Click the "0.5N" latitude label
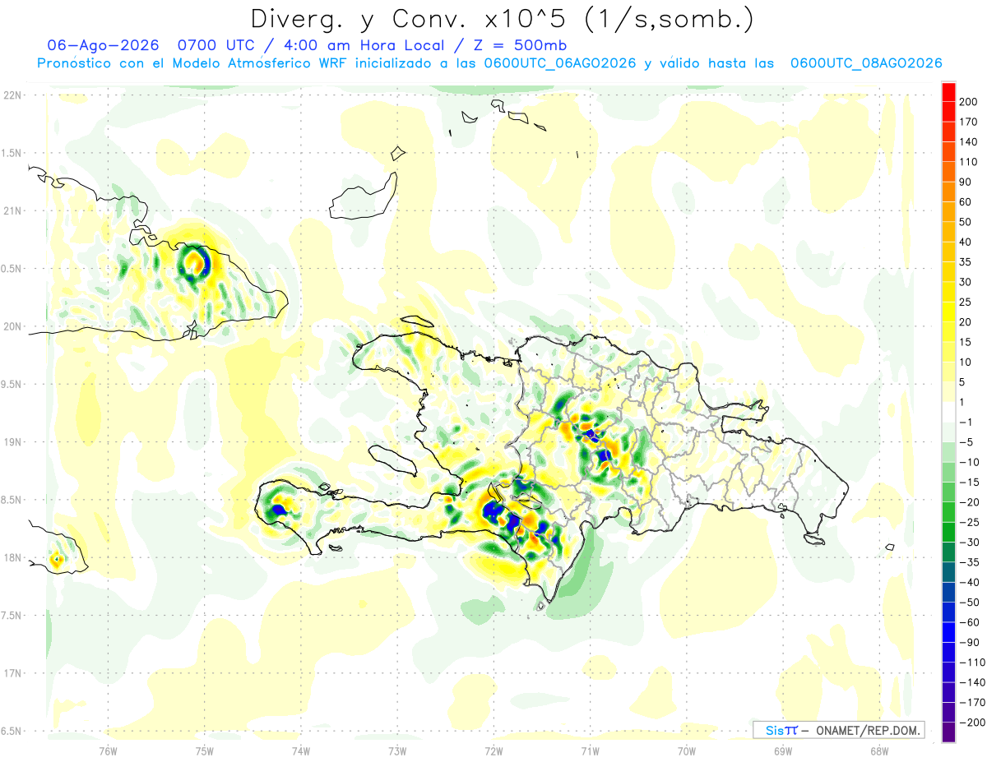 (11, 269)
